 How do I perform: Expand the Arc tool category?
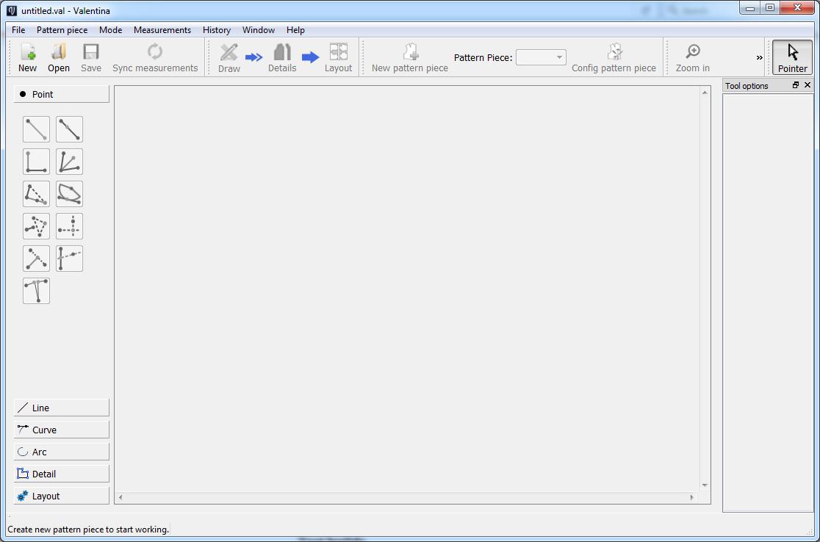coord(61,451)
